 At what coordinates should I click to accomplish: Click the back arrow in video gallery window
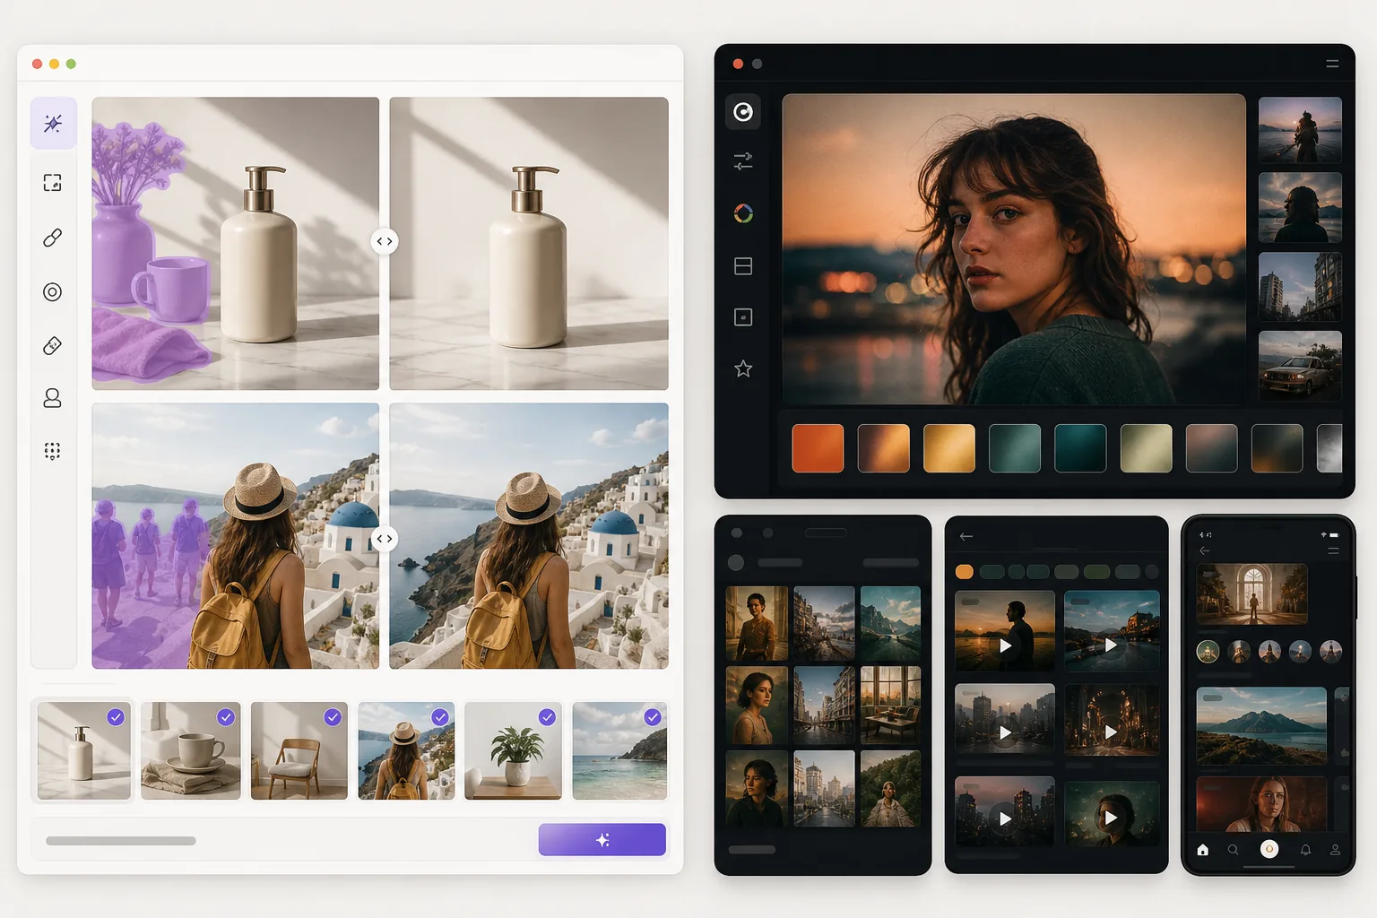(x=966, y=536)
